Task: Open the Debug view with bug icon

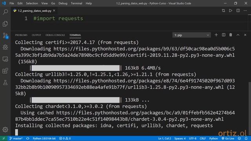Action: pos(5,47)
